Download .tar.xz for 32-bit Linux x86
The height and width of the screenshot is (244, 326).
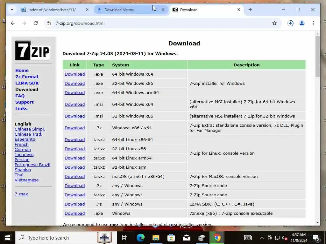74,149
